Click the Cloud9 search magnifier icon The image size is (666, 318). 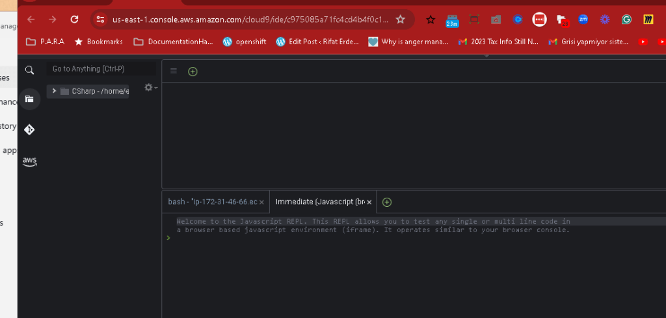(29, 70)
